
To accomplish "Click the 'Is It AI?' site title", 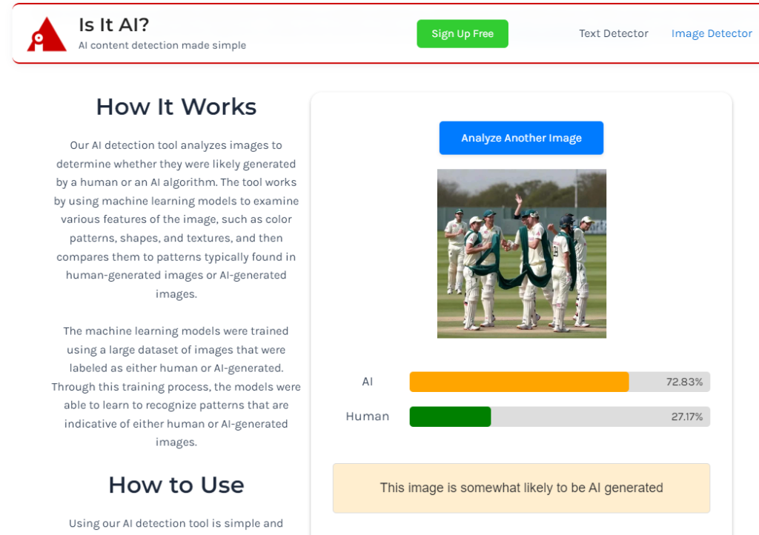I will coord(113,24).
